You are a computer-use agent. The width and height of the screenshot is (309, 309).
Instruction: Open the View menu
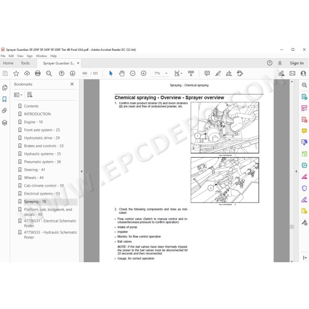tap(20, 56)
